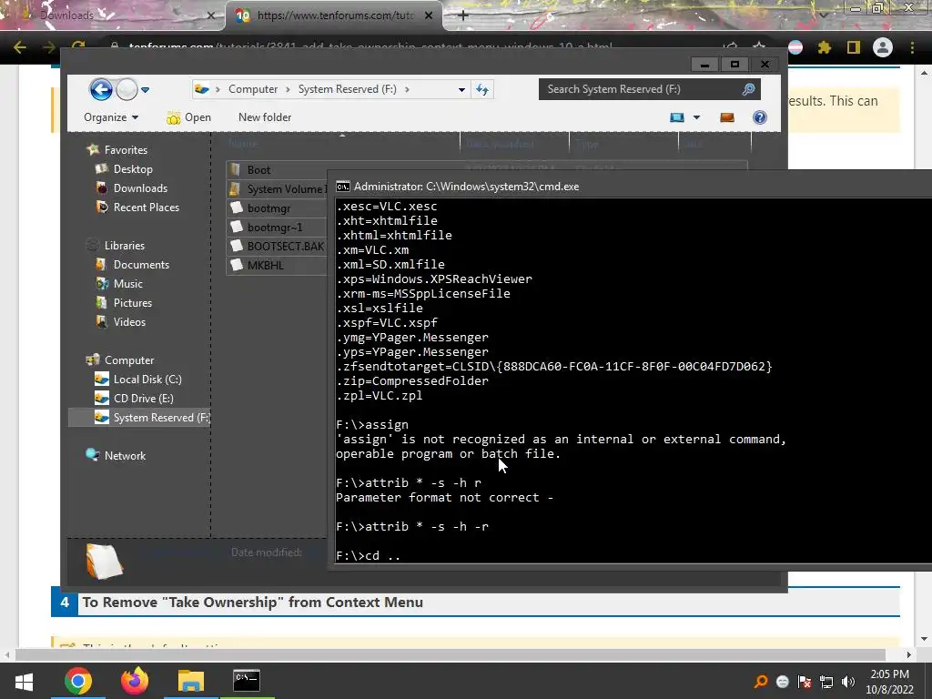Open the Chrome profile avatar
The width and height of the screenshot is (932, 699).
(x=883, y=47)
